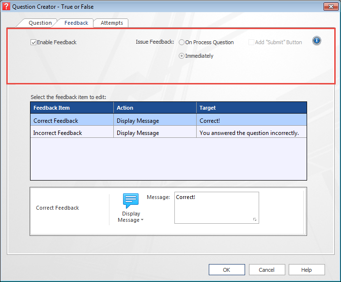Click the Cancel button
The image size is (341, 282).
click(x=267, y=270)
